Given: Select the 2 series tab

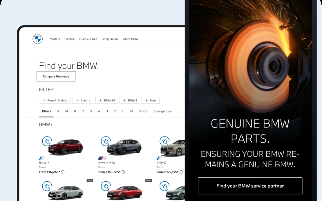Looking at the screenshot, I should click(x=115, y=111).
